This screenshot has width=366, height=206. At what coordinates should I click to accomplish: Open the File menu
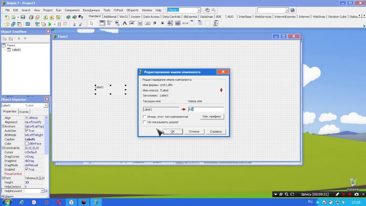(x=7, y=10)
